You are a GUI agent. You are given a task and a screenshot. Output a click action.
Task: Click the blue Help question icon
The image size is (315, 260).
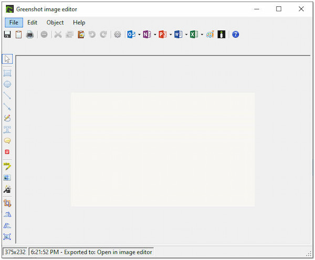pyautogui.click(x=236, y=35)
